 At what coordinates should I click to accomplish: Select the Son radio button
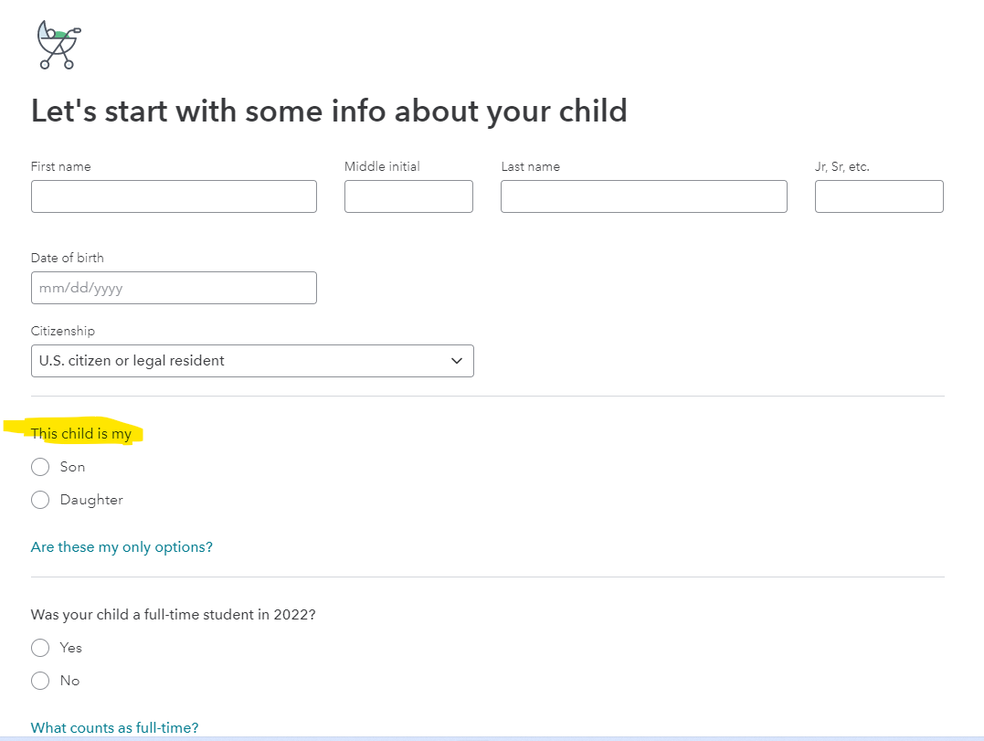(x=40, y=467)
